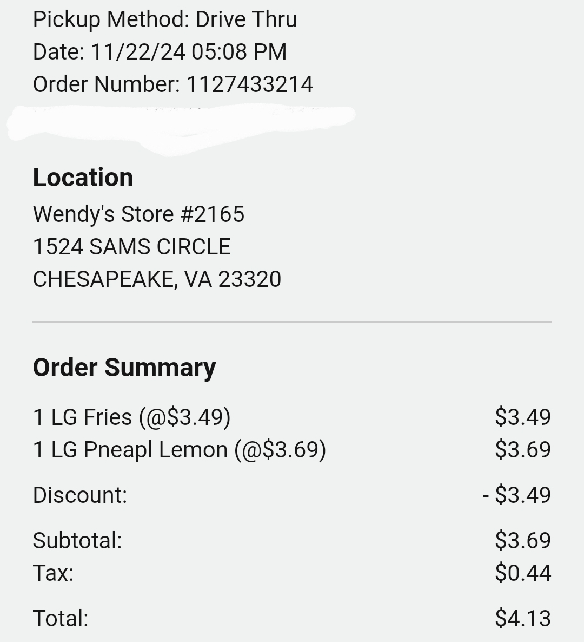This screenshot has height=642, width=584.
Task: Click the 1524 SAMS CIRCLE street address
Action: [131, 247]
